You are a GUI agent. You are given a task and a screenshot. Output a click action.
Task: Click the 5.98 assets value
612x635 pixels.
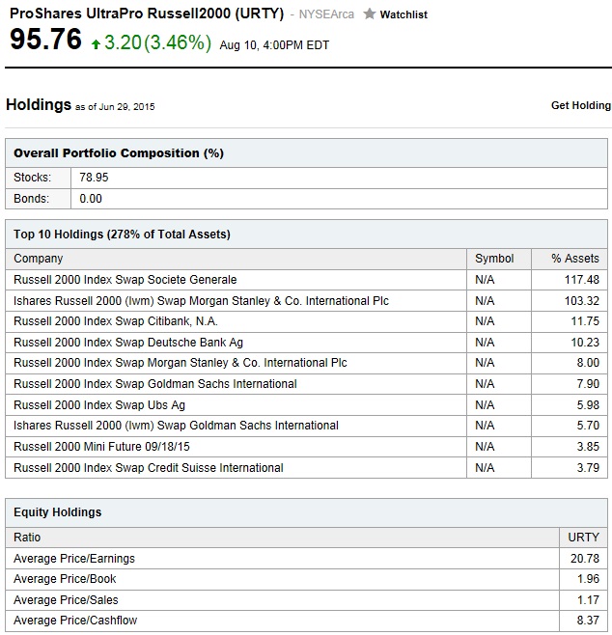click(588, 405)
